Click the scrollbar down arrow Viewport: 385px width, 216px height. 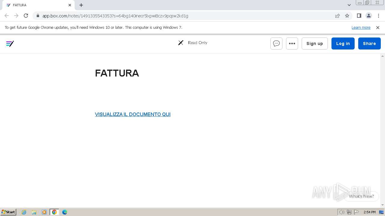[383, 205]
